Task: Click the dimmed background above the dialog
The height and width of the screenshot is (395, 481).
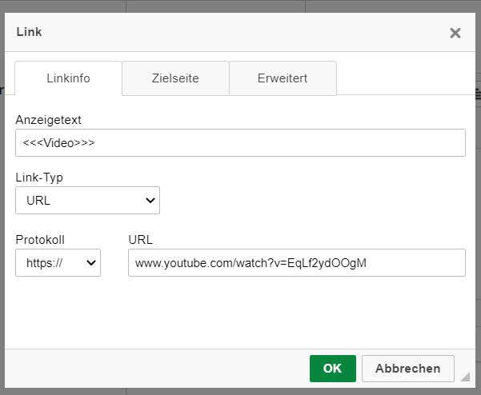Action: 240,6
